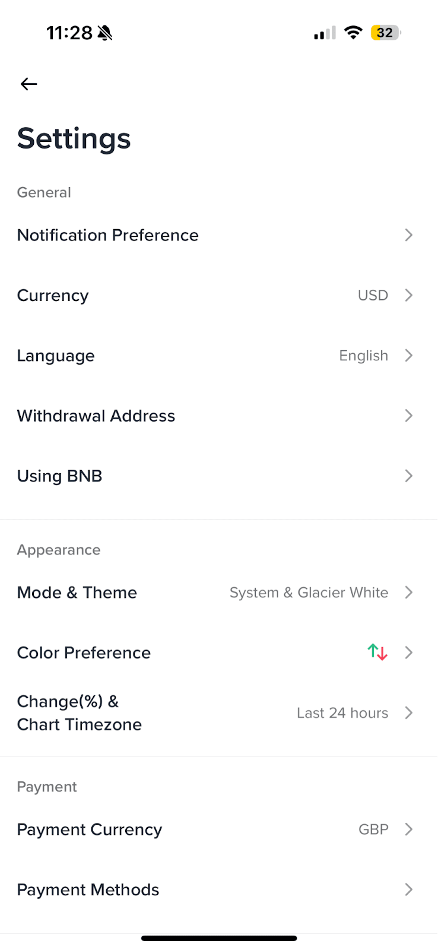Click the green-red arrows color preference icon
Image resolution: width=438 pixels, height=950 pixels.
(377, 652)
